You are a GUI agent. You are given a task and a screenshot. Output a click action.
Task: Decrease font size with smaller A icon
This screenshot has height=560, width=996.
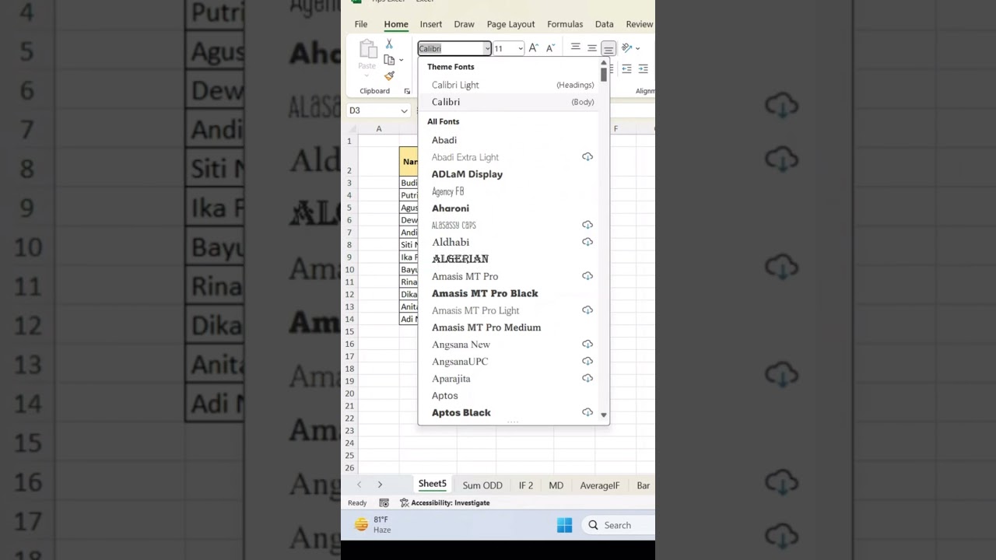click(x=550, y=48)
